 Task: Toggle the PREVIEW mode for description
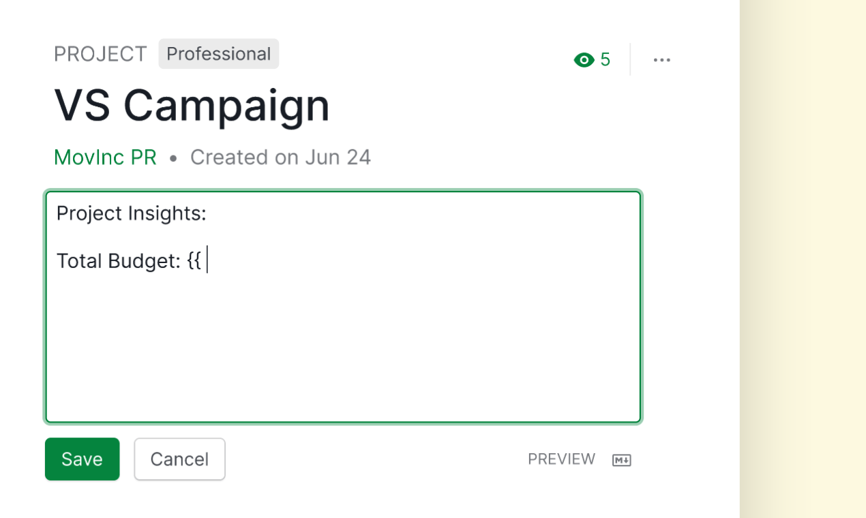561,459
